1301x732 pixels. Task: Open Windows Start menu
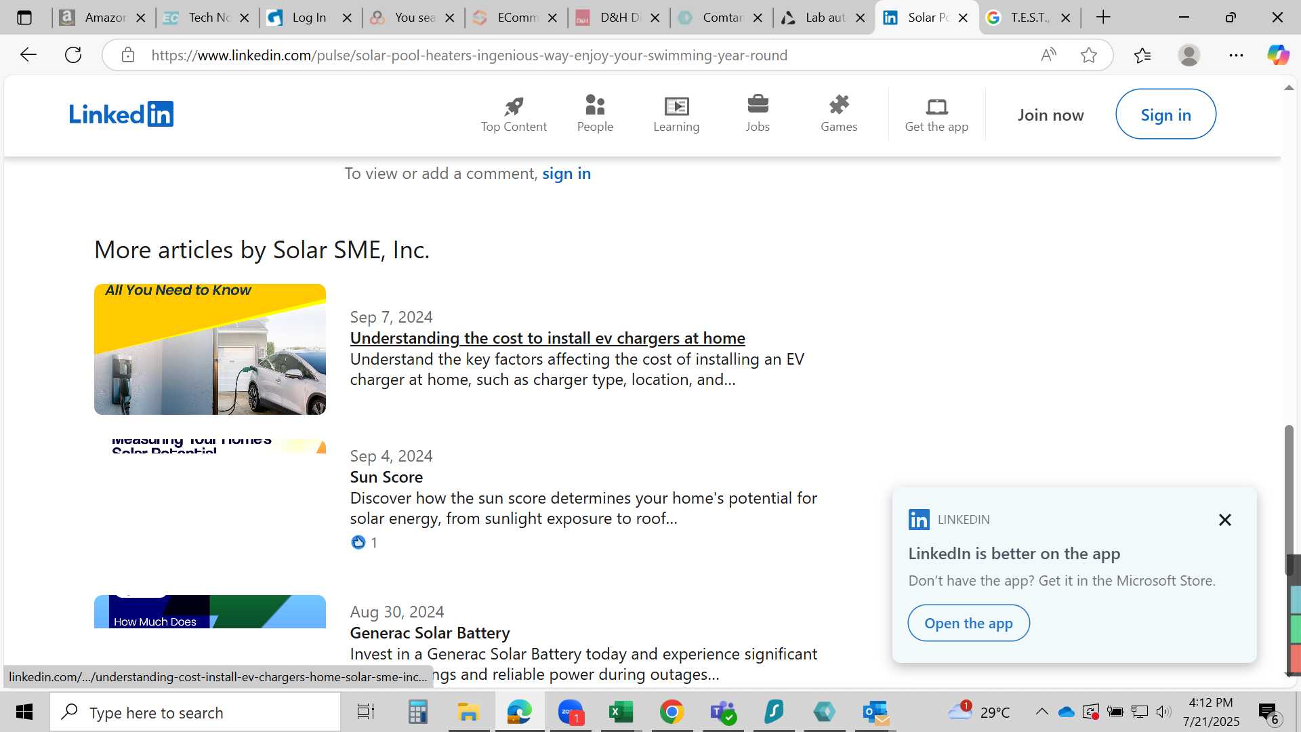click(24, 712)
